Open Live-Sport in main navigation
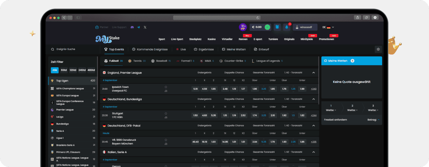Screen dimensions: 429x167 pos(177,39)
